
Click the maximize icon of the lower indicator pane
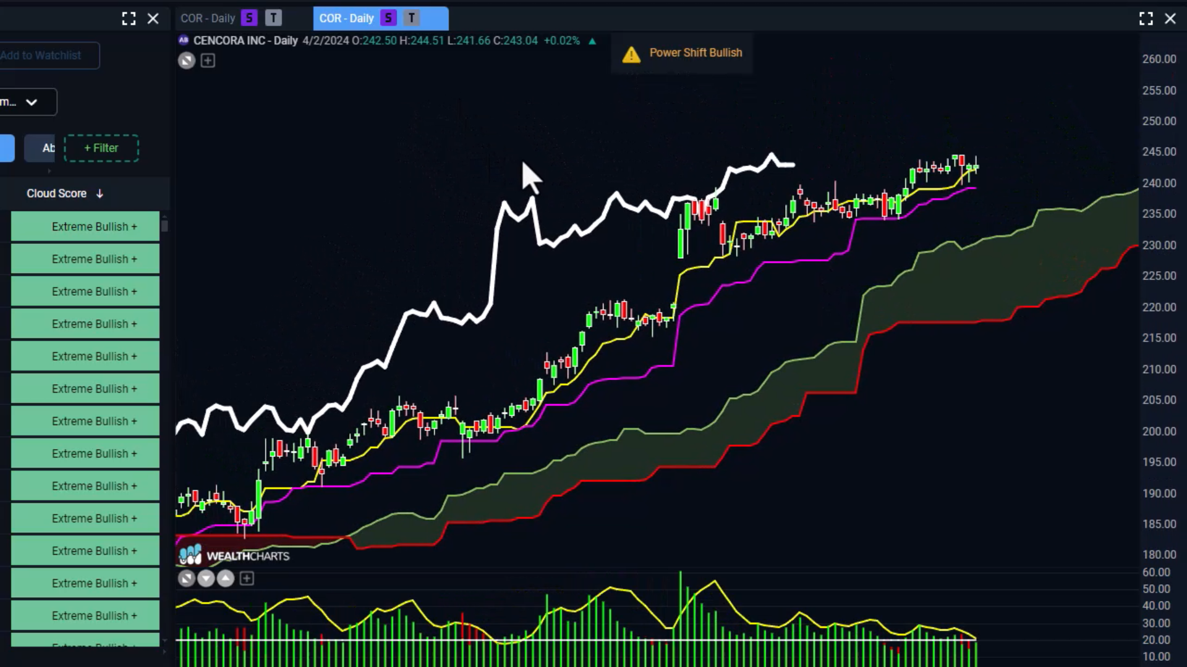tap(186, 579)
